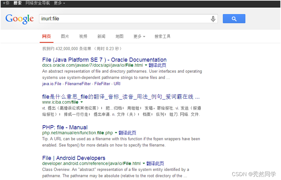Expand arrow next to developer.android.com URL
The image size is (281, 180).
(144, 163)
